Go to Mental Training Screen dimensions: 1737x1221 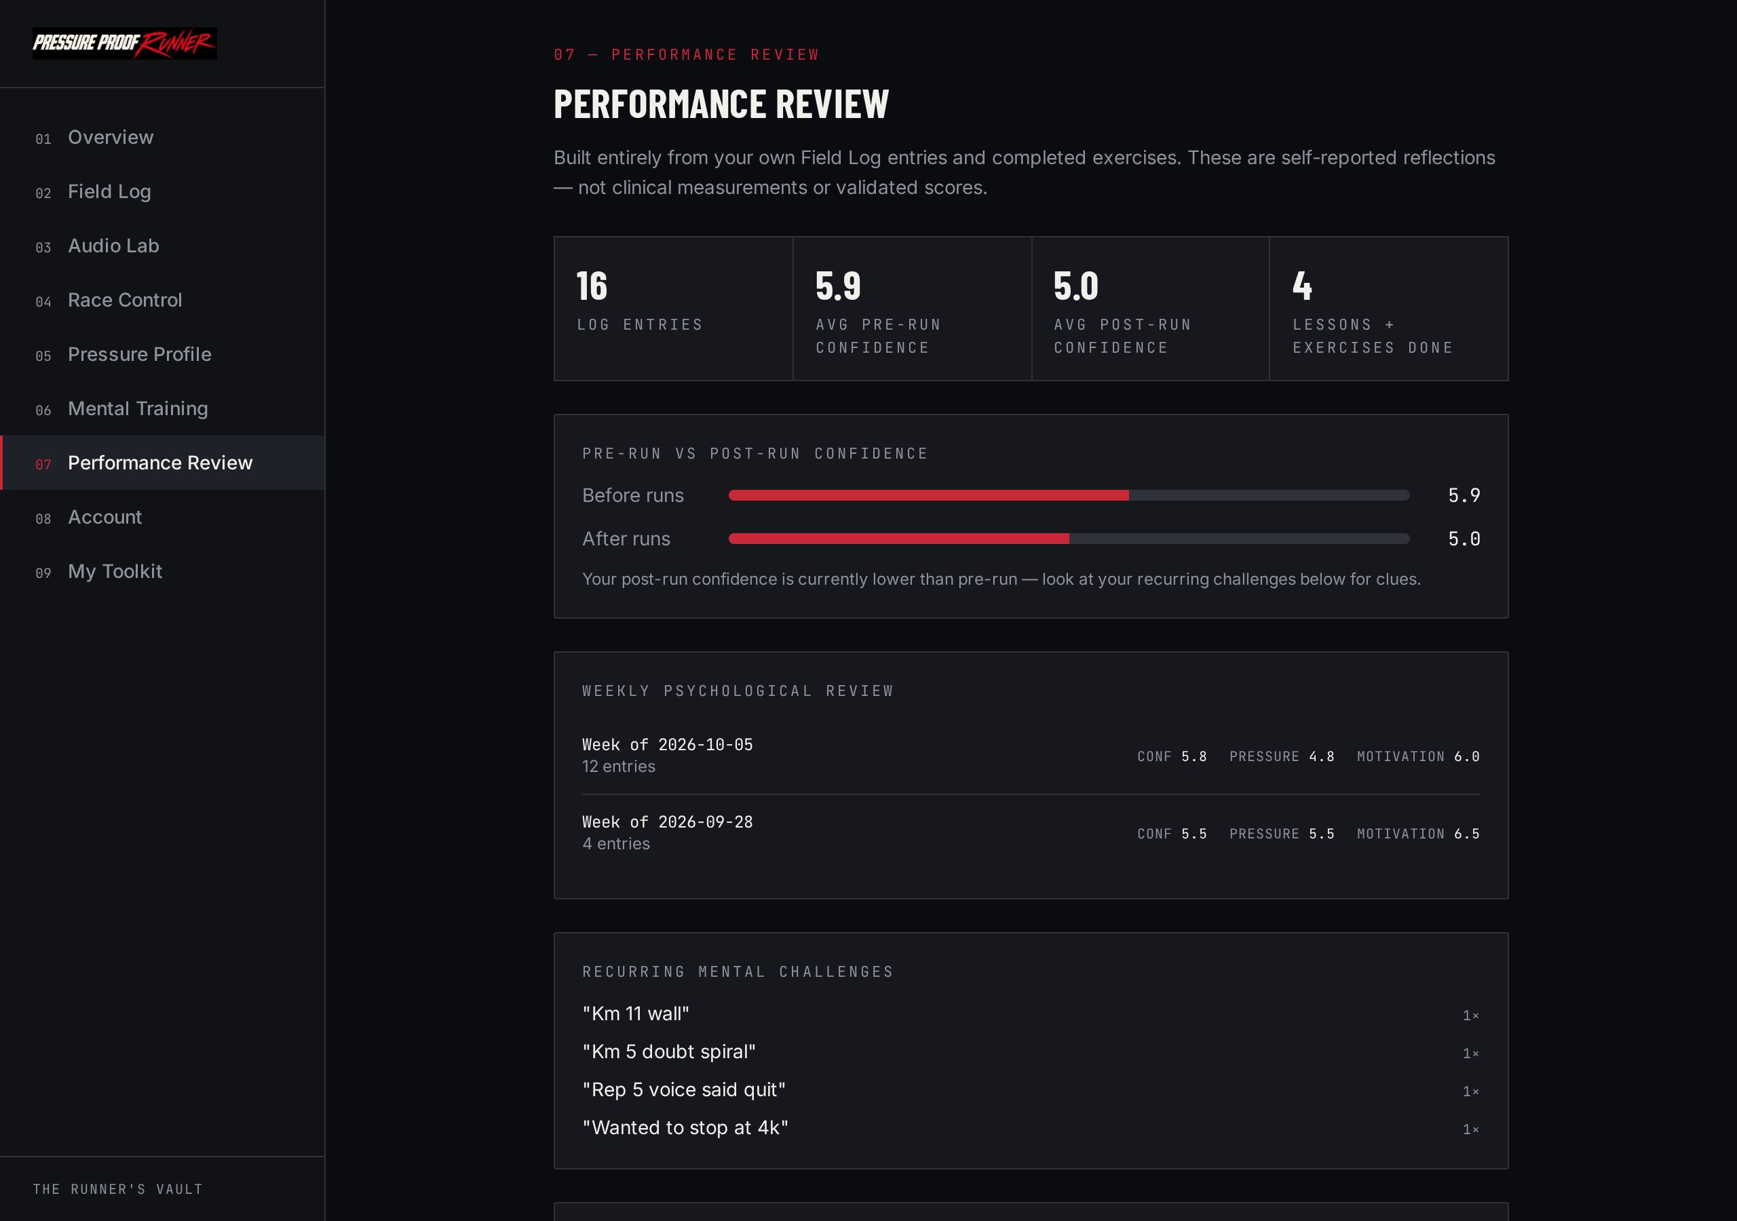[x=163, y=408]
